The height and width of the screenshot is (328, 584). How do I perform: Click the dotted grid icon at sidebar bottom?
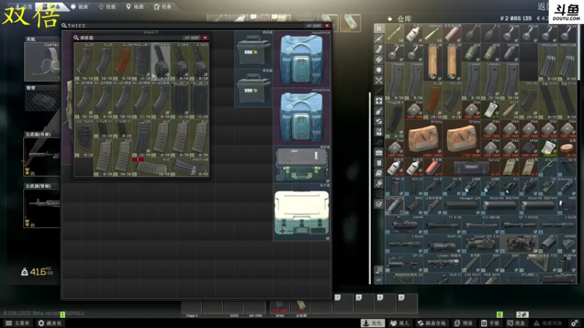[379, 269]
